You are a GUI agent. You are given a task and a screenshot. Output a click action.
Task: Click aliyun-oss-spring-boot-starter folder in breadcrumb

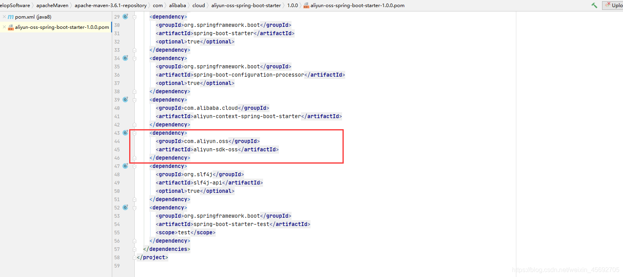coord(246,6)
